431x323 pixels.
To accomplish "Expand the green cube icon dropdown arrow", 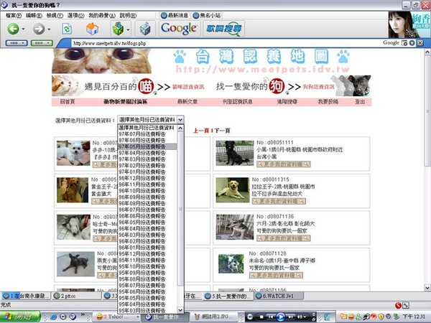I will point(128,29).
